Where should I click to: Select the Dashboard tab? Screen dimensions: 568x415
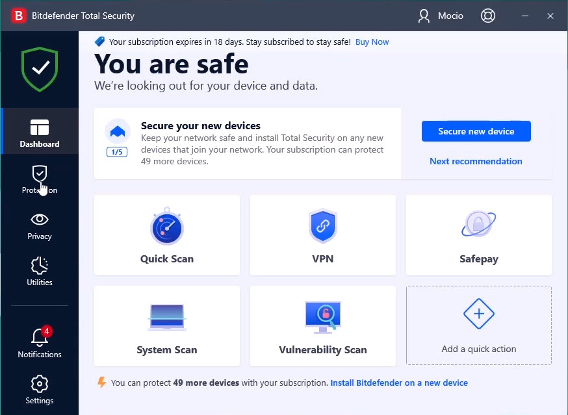[40, 133]
